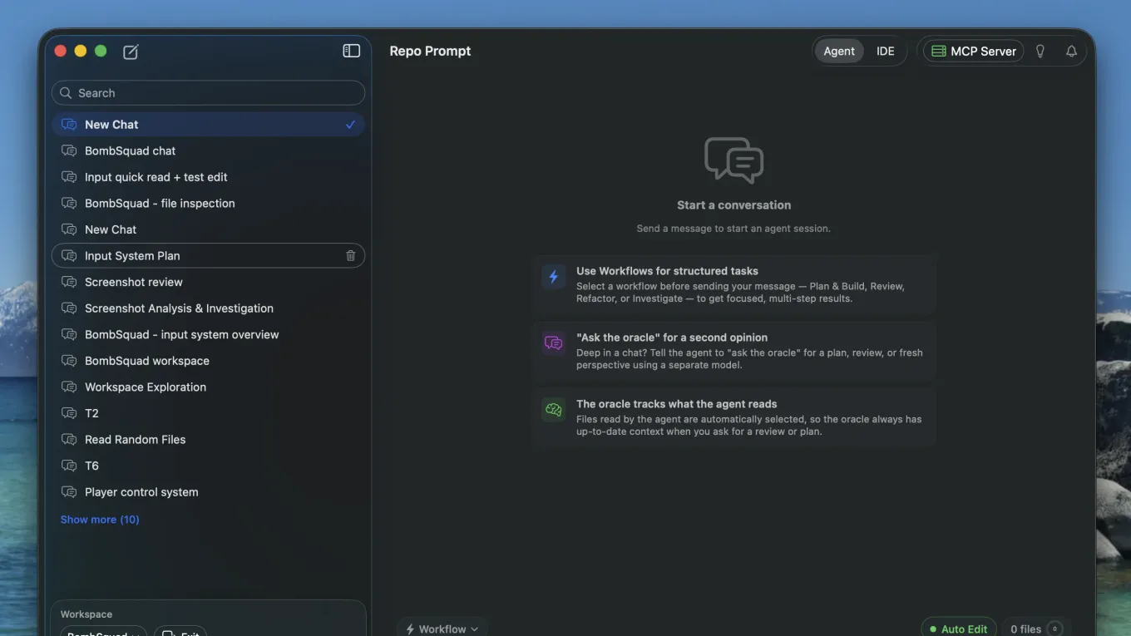The height and width of the screenshot is (636, 1131).
Task: Open the Workflow dropdown
Action: (x=442, y=629)
